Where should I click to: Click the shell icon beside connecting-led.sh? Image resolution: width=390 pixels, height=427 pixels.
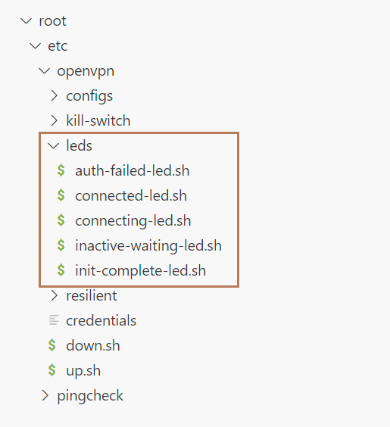[x=61, y=220]
